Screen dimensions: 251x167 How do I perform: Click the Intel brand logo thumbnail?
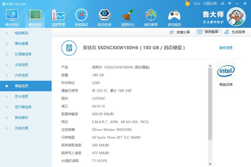[226, 72]
